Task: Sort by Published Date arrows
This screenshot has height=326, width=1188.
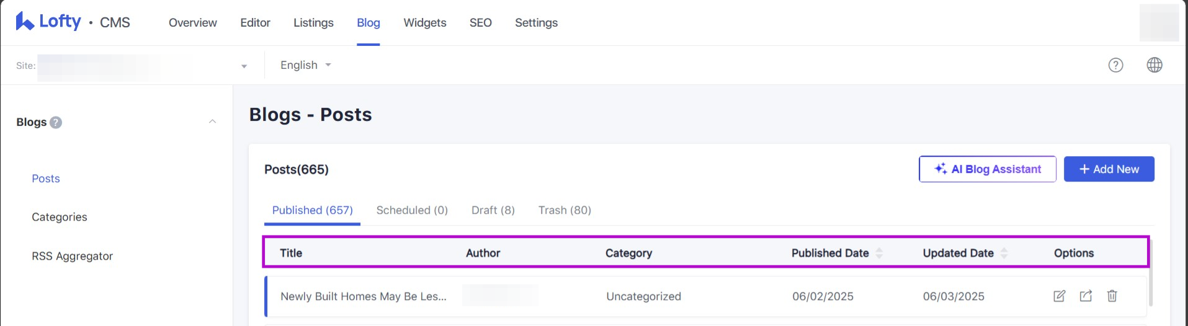Action: [879, 253]
